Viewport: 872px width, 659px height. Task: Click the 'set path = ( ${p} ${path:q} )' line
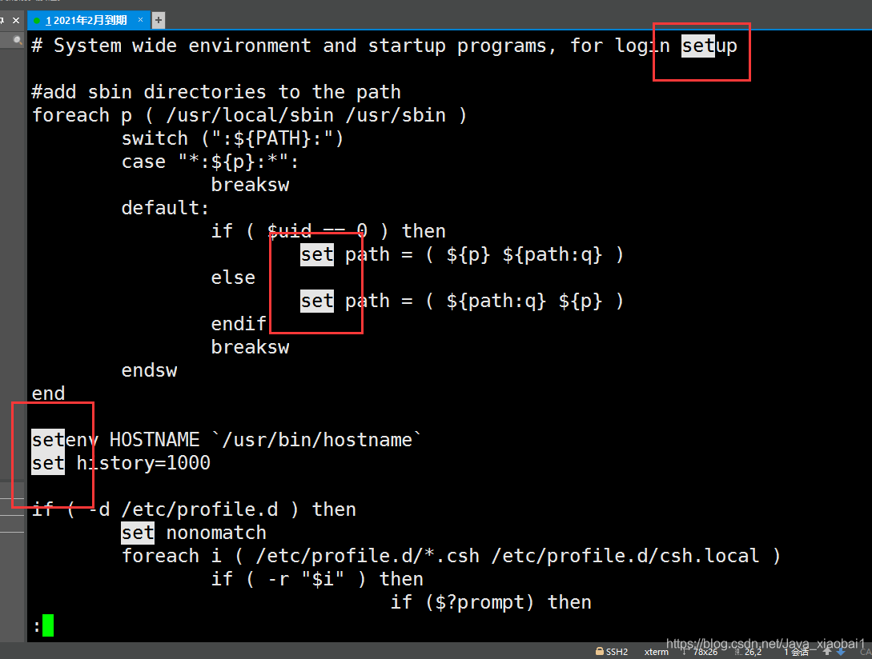tap(462, 254)
